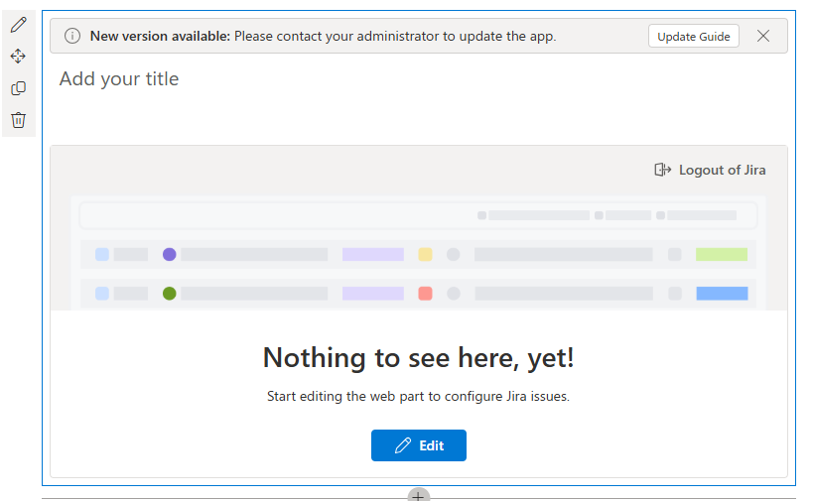Viewport: 813px width, 501px height.
Task: Click the blue tag in the preview's second row
Action: [x=722, y=294]
